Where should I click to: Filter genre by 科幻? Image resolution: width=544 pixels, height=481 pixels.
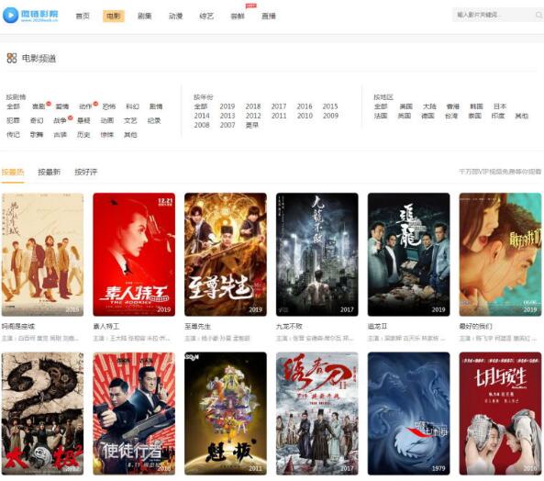click(132, 106)
